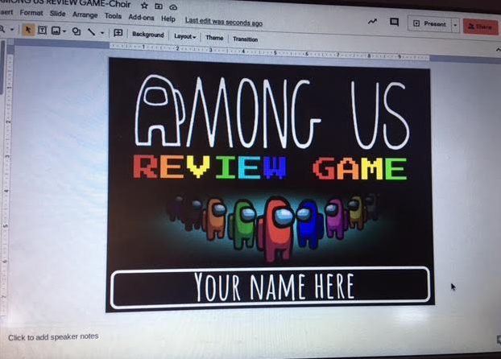Viewport: 501px width, 359px height.
Task: Select the Line tool
Action: [91, 32]
